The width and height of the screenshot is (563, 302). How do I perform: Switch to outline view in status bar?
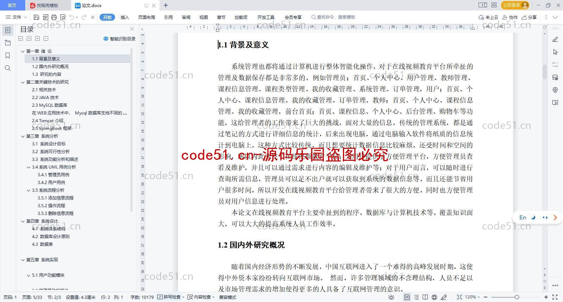[416, 297]
